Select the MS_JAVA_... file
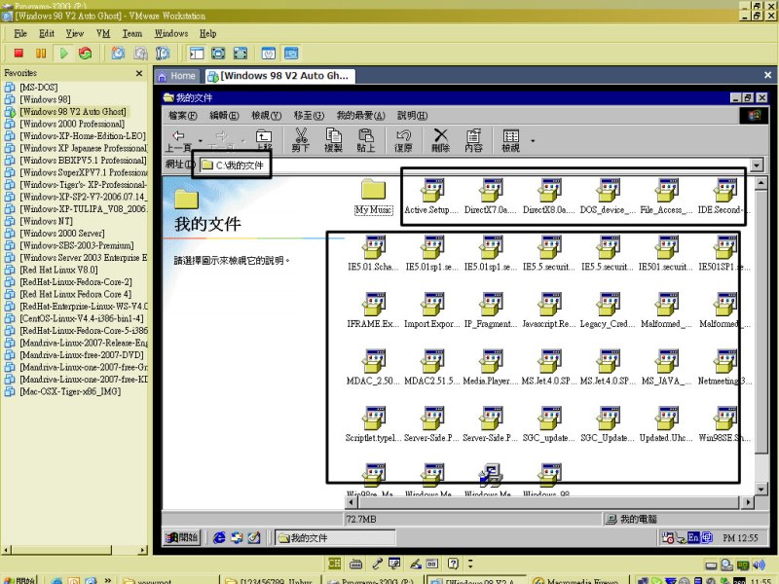This screenshot has height=584, width=779. [667, 368]
